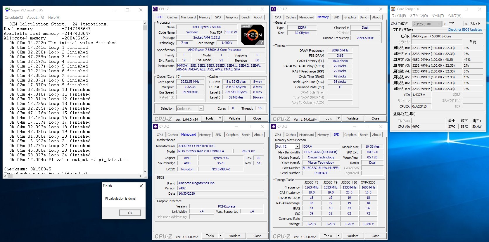Screen dimensions: 489x242
Task: Switch to SPD tab in the CPU-Z Memory window
Action: pos(336,17)
